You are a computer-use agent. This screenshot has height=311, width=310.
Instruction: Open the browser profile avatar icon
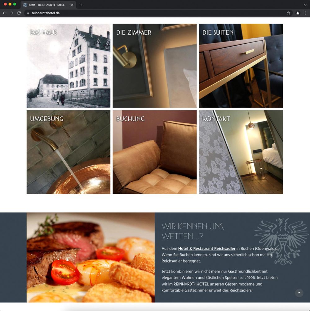(x=298, y=13)
